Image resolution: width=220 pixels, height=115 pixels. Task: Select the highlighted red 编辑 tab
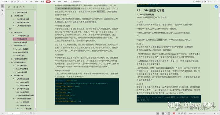[48, 2]
